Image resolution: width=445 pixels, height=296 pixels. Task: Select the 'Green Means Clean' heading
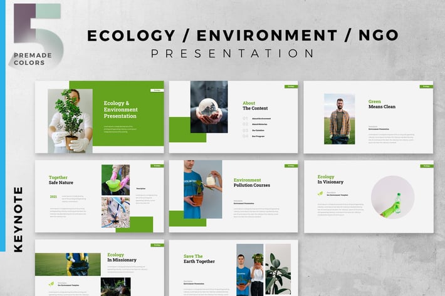point(382,104)
